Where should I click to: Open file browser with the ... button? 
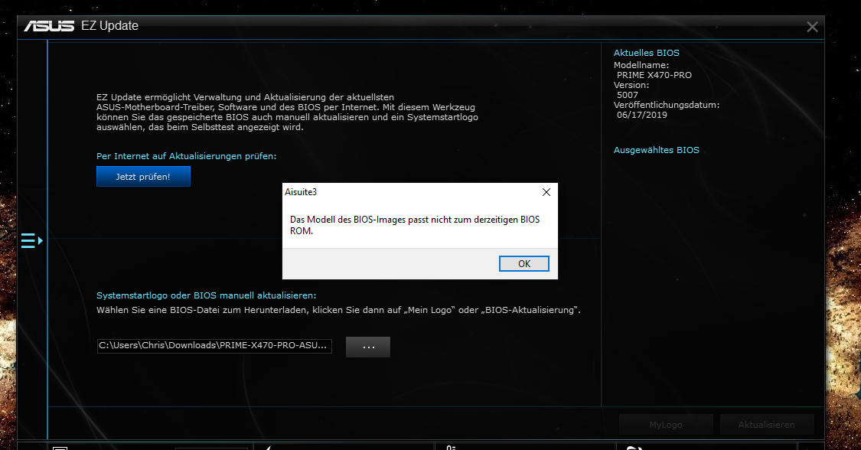coord(368,347)
